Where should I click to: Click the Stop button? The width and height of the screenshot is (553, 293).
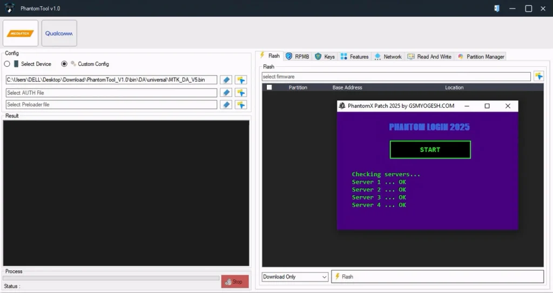235,282
